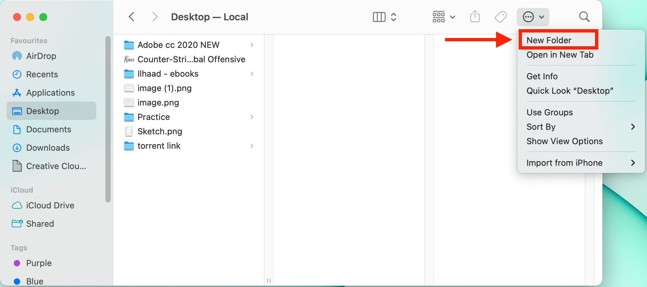Expand Adobe cc 2020 NEW folder chevron
Viewport: 647px width, 287px height.
coord(252,45)
